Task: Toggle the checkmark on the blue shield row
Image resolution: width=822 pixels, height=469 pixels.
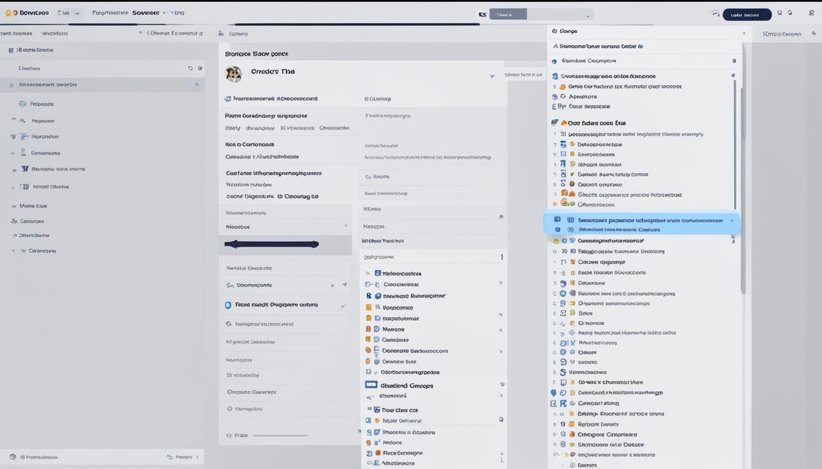Action: (343, 305)
